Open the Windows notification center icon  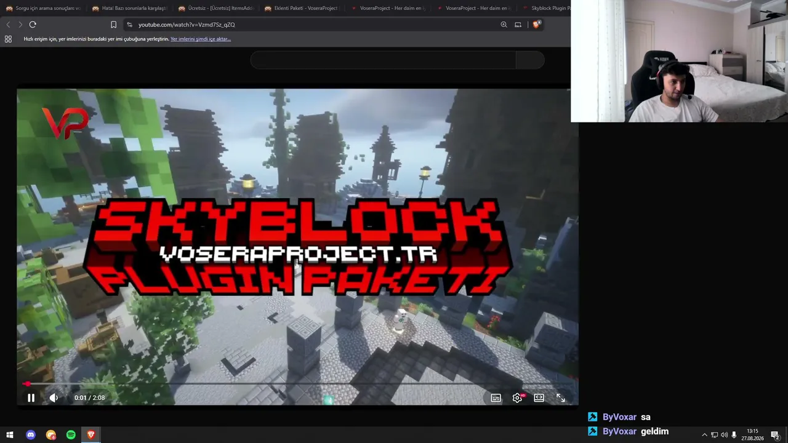775,435
